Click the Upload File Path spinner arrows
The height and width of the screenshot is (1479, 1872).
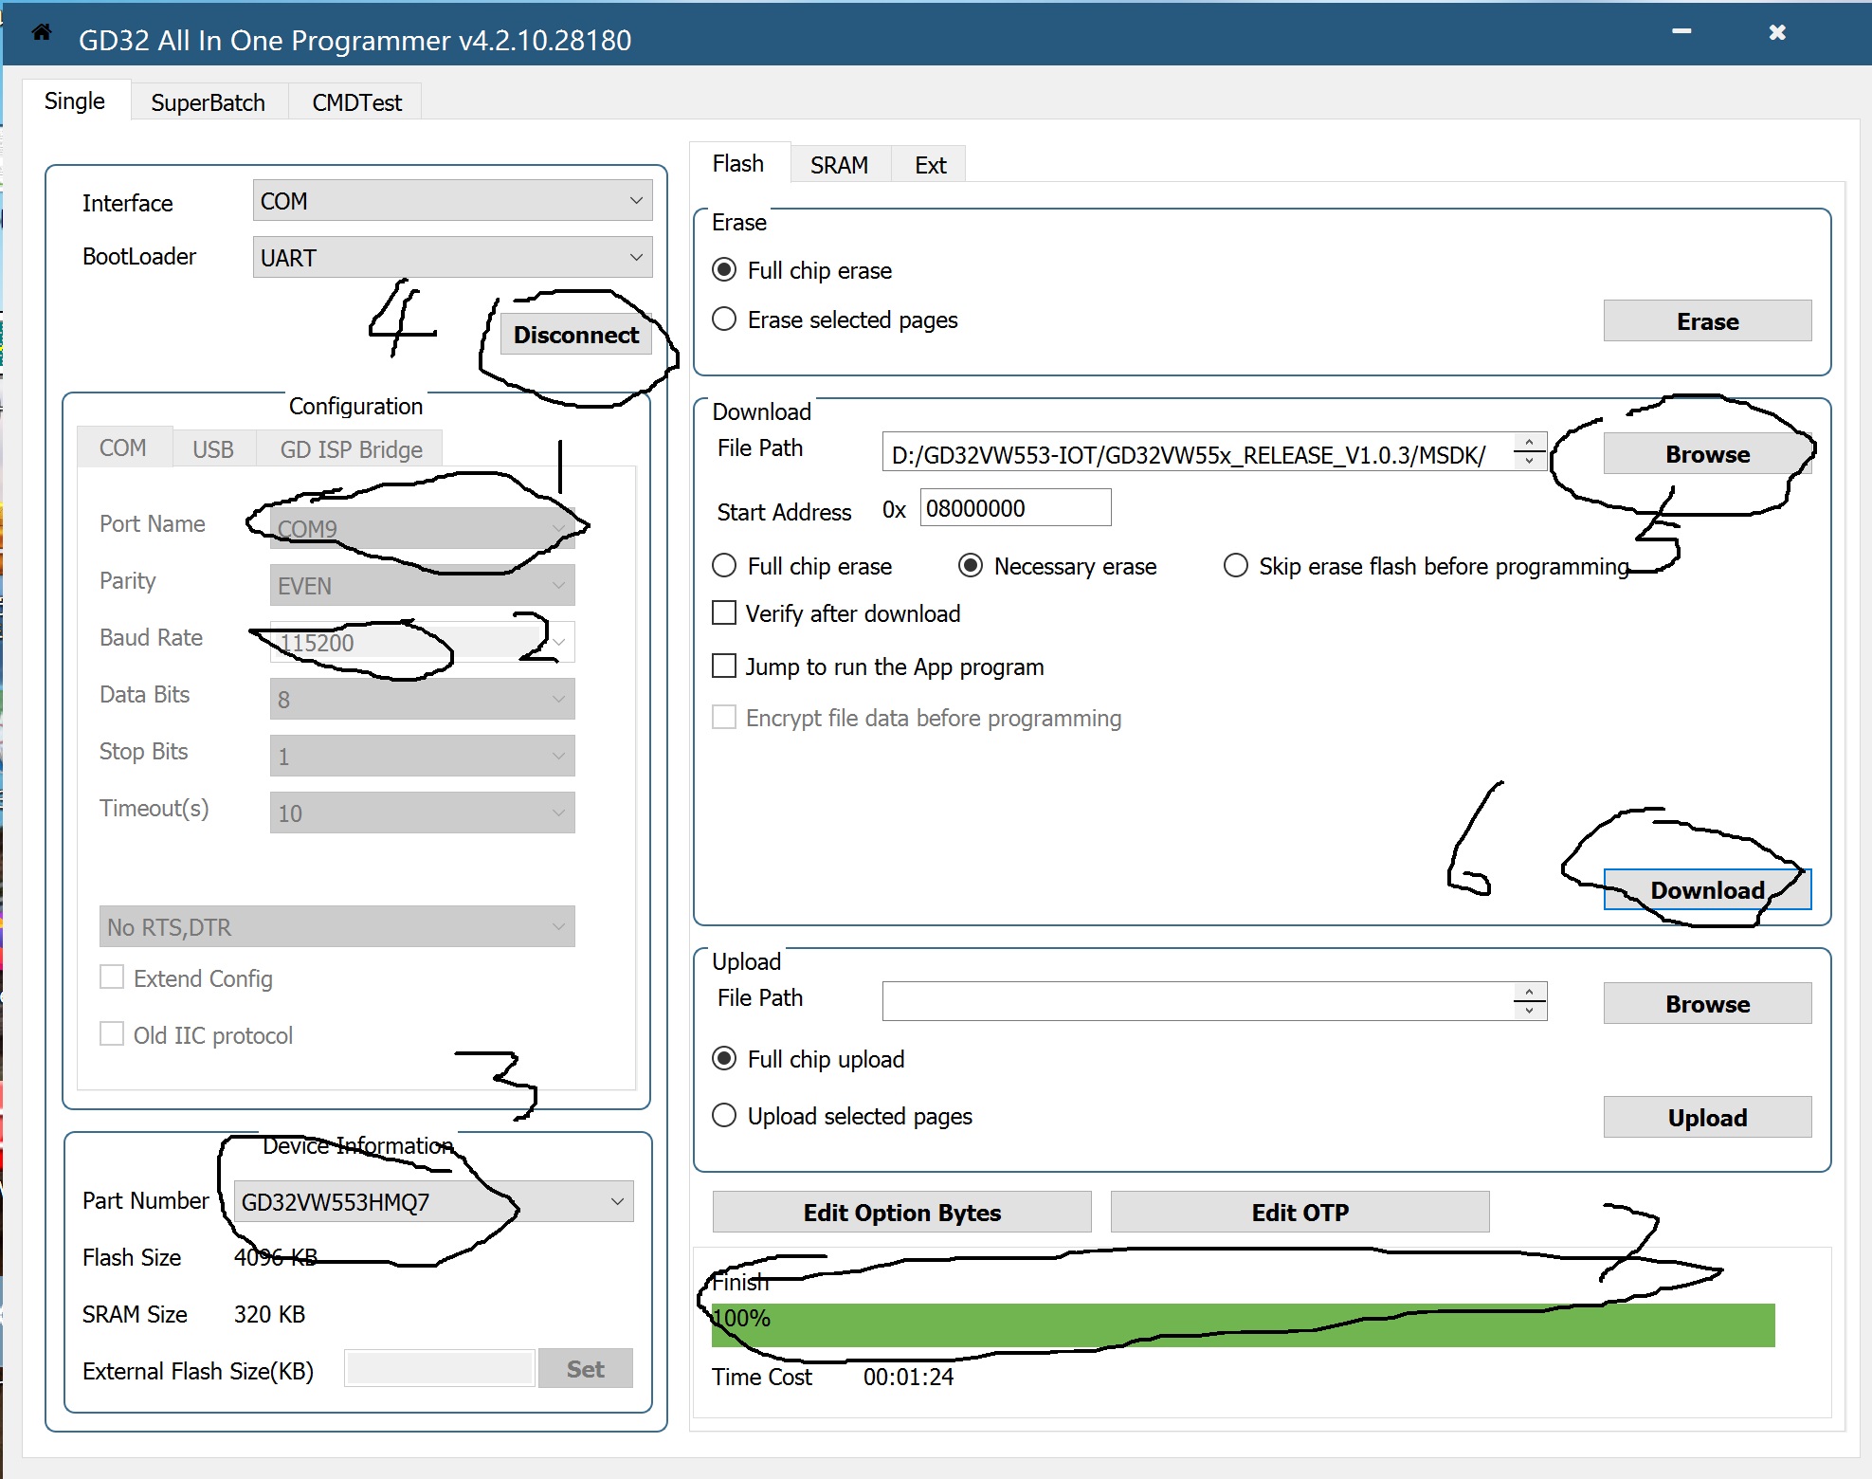pos(1529,1001)
